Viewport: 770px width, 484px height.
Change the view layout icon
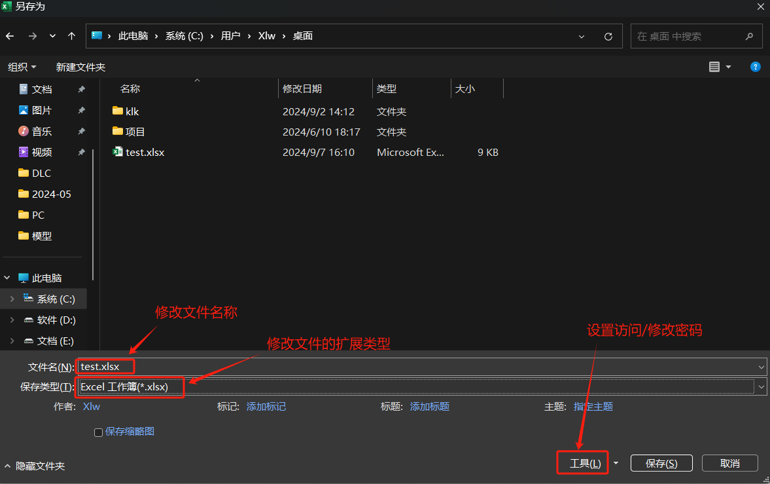(x=714, y=67)
